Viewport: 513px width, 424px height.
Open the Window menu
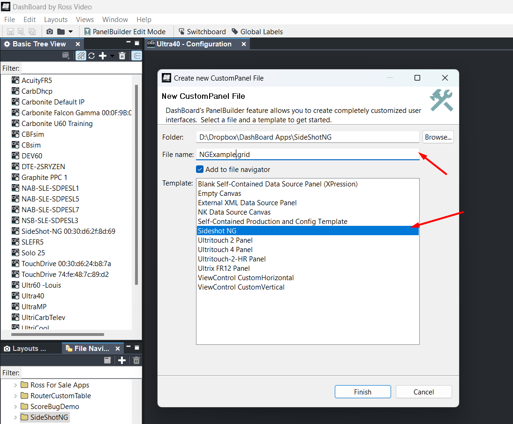tap(115, 20)
